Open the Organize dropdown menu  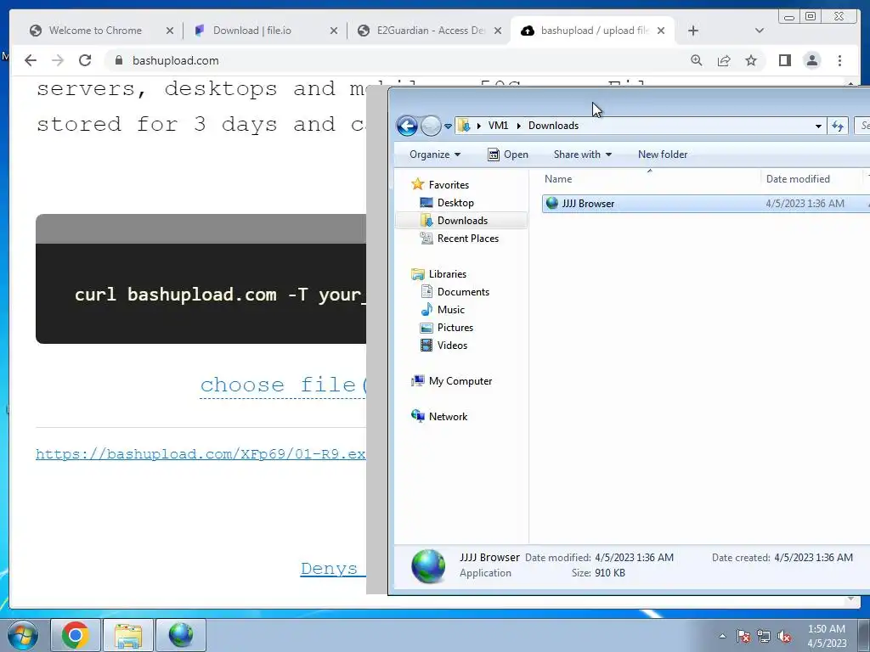tap(435, 155)
